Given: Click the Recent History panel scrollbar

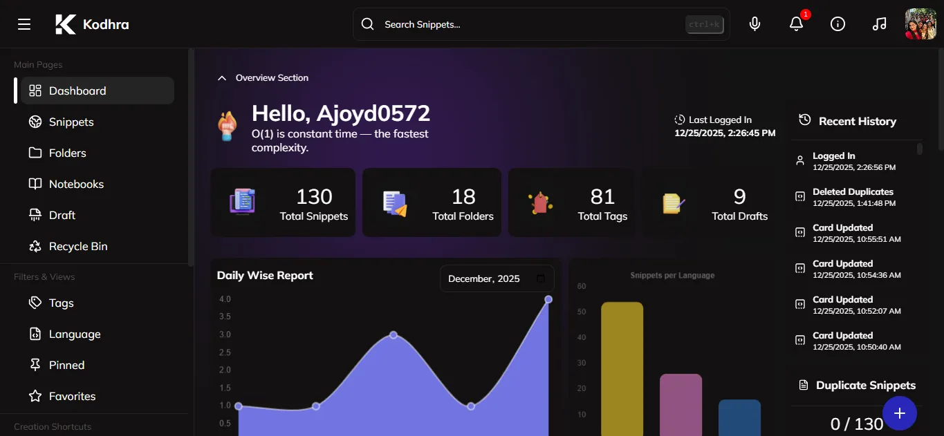Looking at the screenshot, I should tap(920, 149).
